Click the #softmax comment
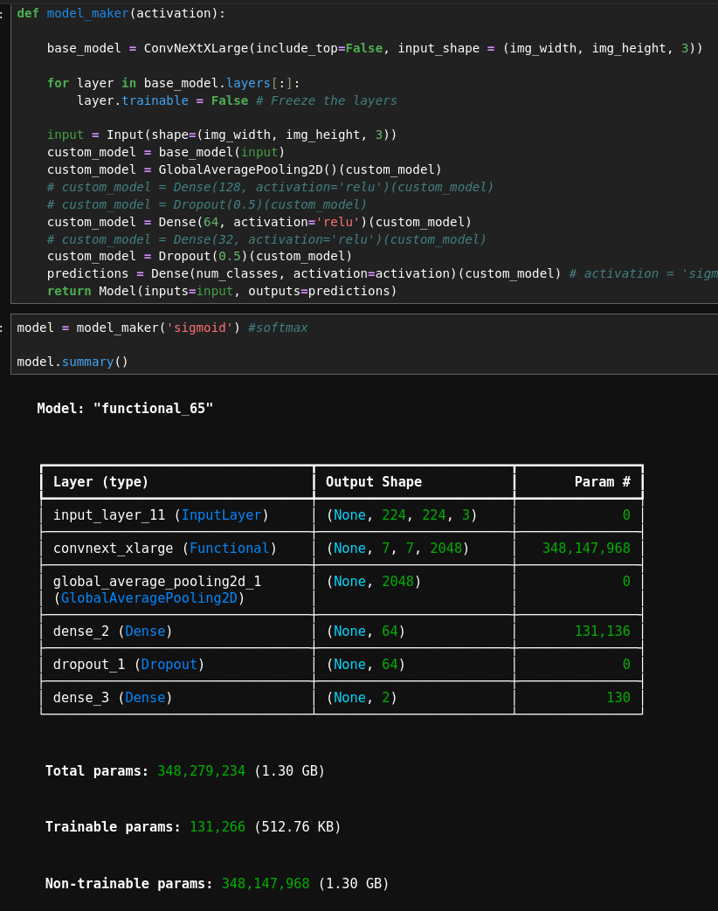The image size is (718, 911). coord(278,328)
